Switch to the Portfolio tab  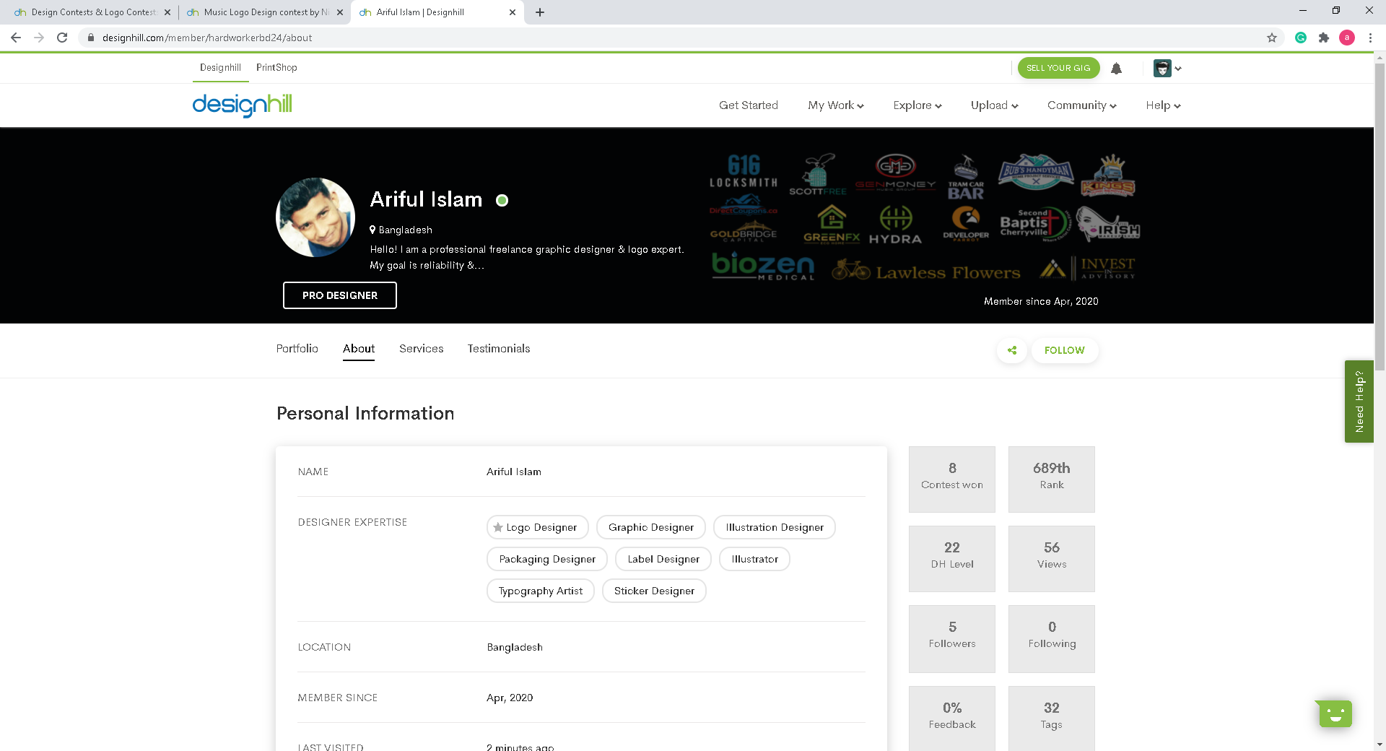[x=297, y=349]
